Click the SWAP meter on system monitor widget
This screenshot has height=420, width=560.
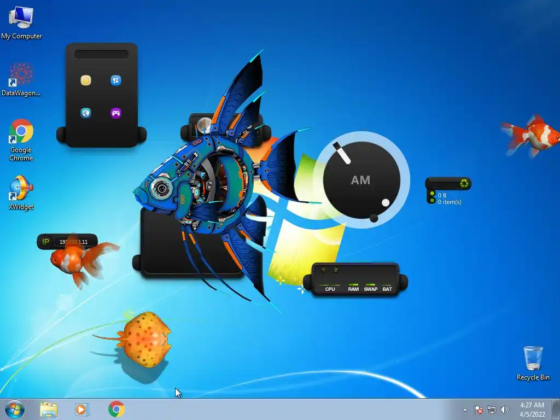click(x=370, y=288)
